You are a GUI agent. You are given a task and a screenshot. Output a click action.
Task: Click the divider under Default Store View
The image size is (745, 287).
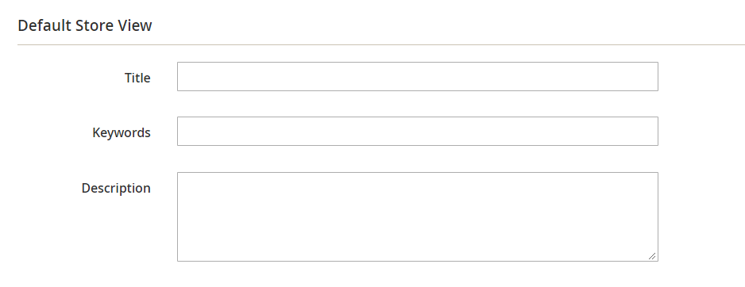click(381, 45)
